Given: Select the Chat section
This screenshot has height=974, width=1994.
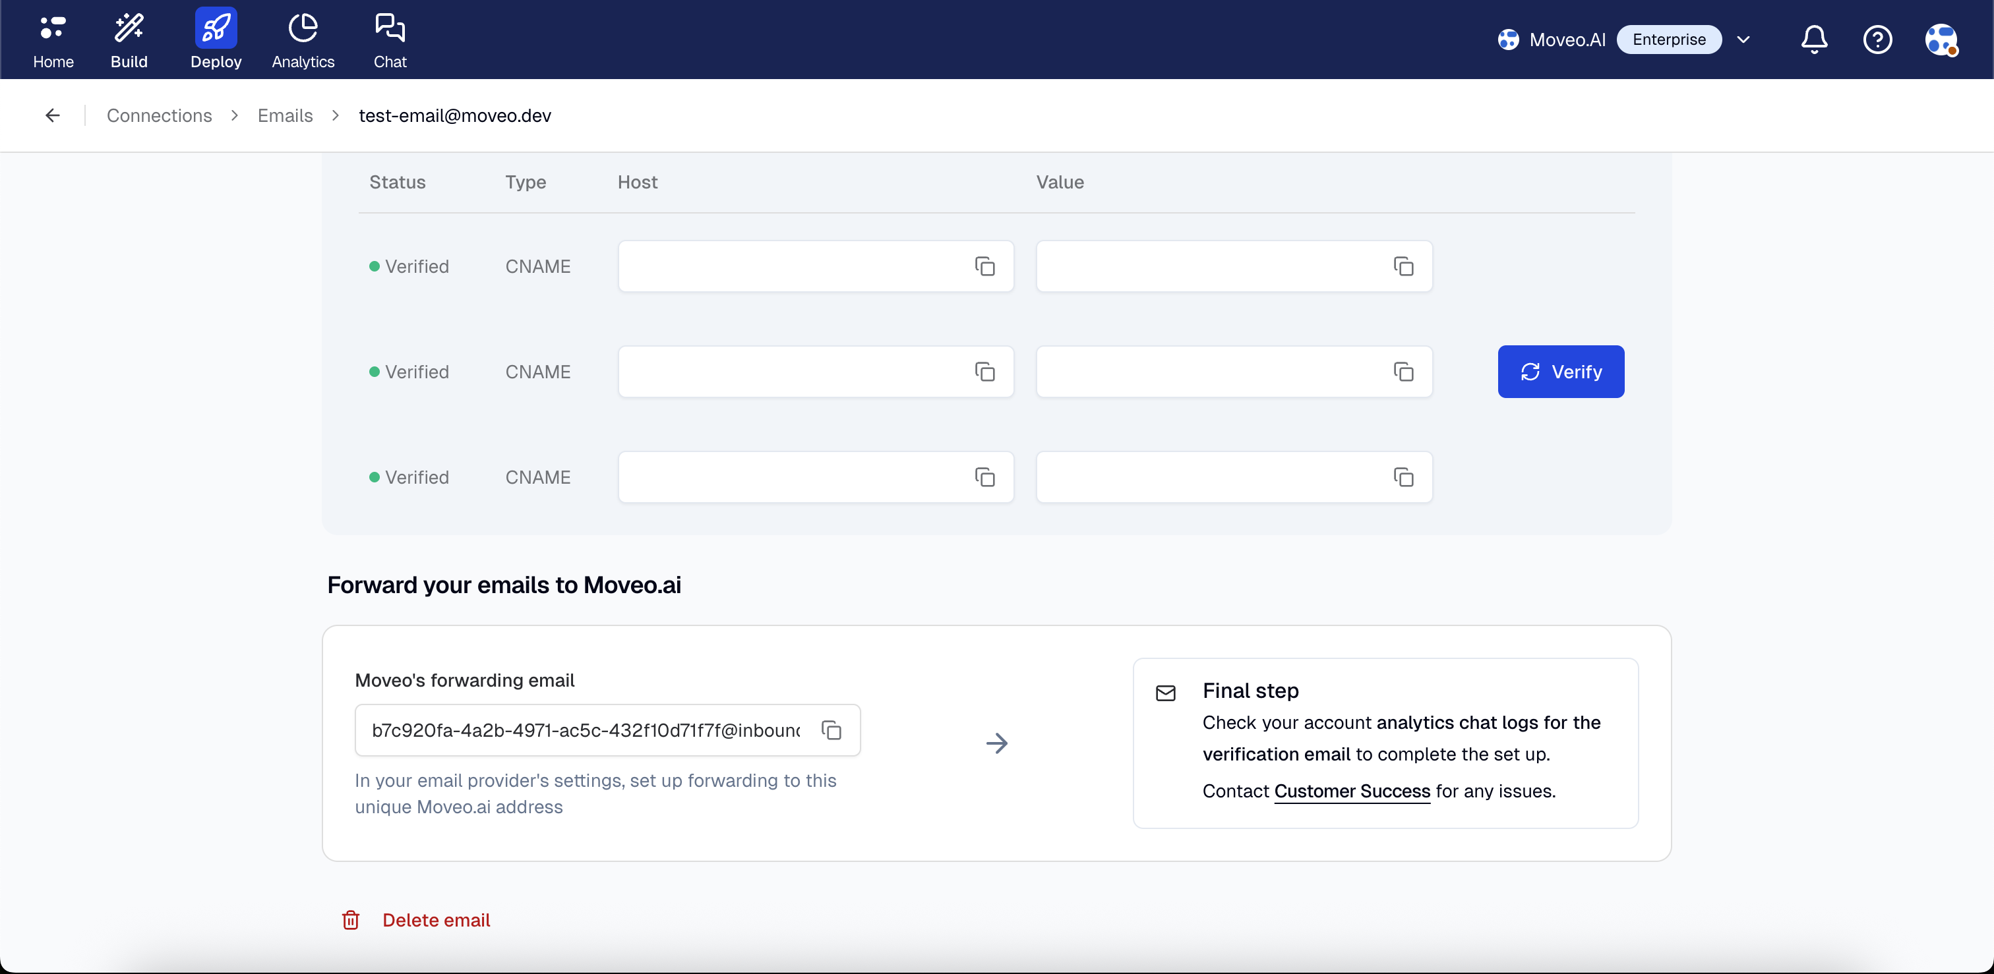Looking at the screenshot, I should tap(390, 40).
